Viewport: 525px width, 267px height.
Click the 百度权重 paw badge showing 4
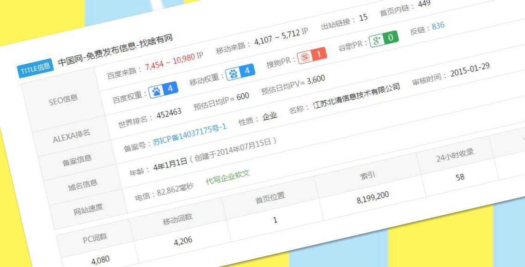(x=164, y=90)
